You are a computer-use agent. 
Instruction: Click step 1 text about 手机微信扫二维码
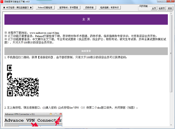(x=66, y=57)
